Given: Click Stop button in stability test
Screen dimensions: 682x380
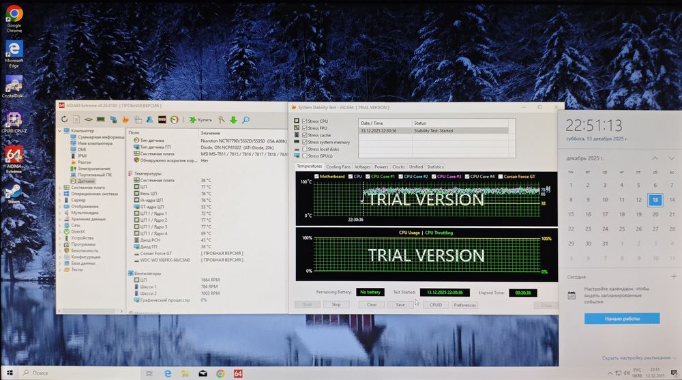Looking at the screenshot, I should tap(336, 305).
